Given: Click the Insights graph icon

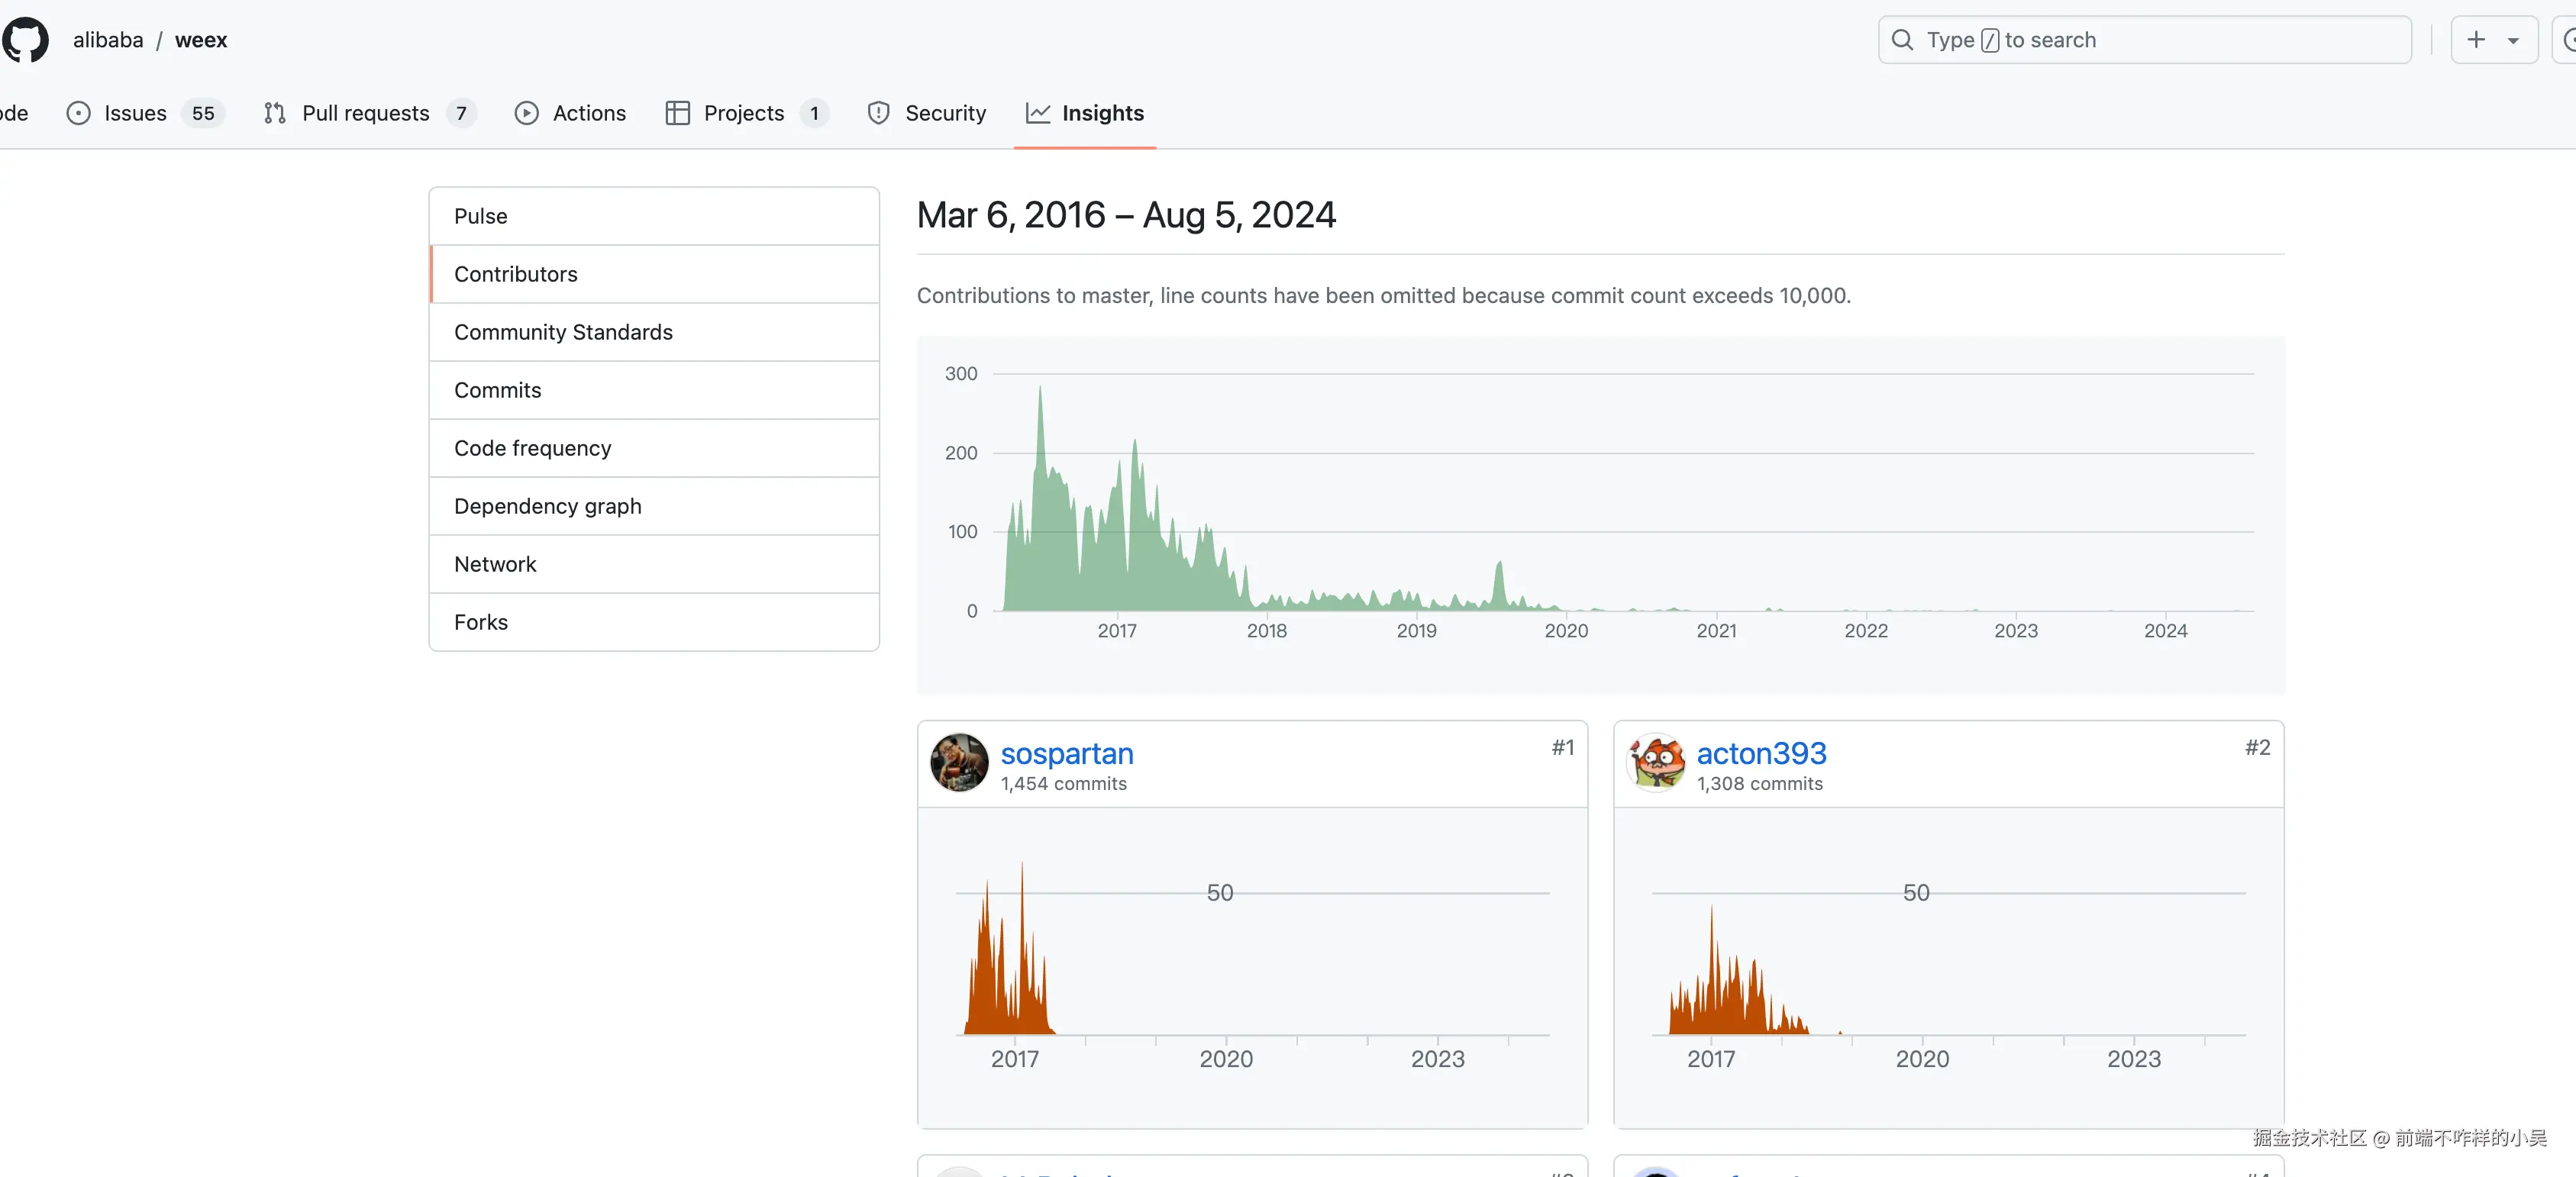Looking at the screenshot, I should pyautogui.click(x=1038, y=113).
